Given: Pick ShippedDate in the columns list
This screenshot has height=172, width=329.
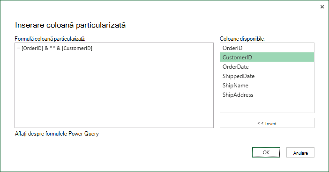Looking at the screenshot, I should click(x=267, y=76).
